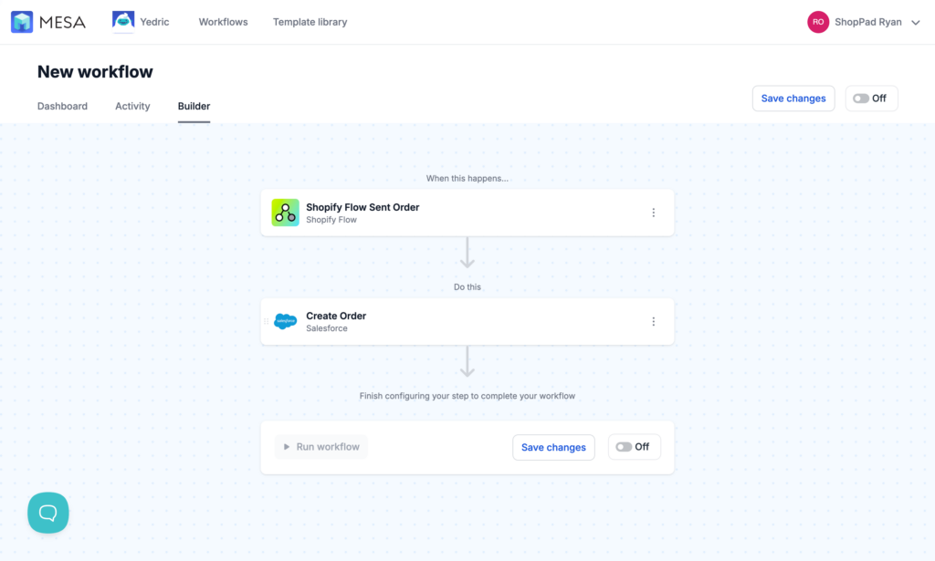Image resolution: width=935 pixels, height=561 pixels.
Task: Toggle the Off switch beside Run workflow
Action: click(x=634, y=447)
